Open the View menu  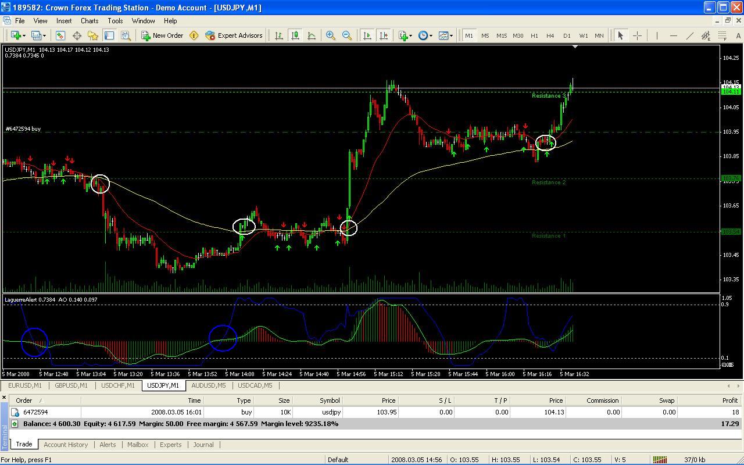coord(40,20)
